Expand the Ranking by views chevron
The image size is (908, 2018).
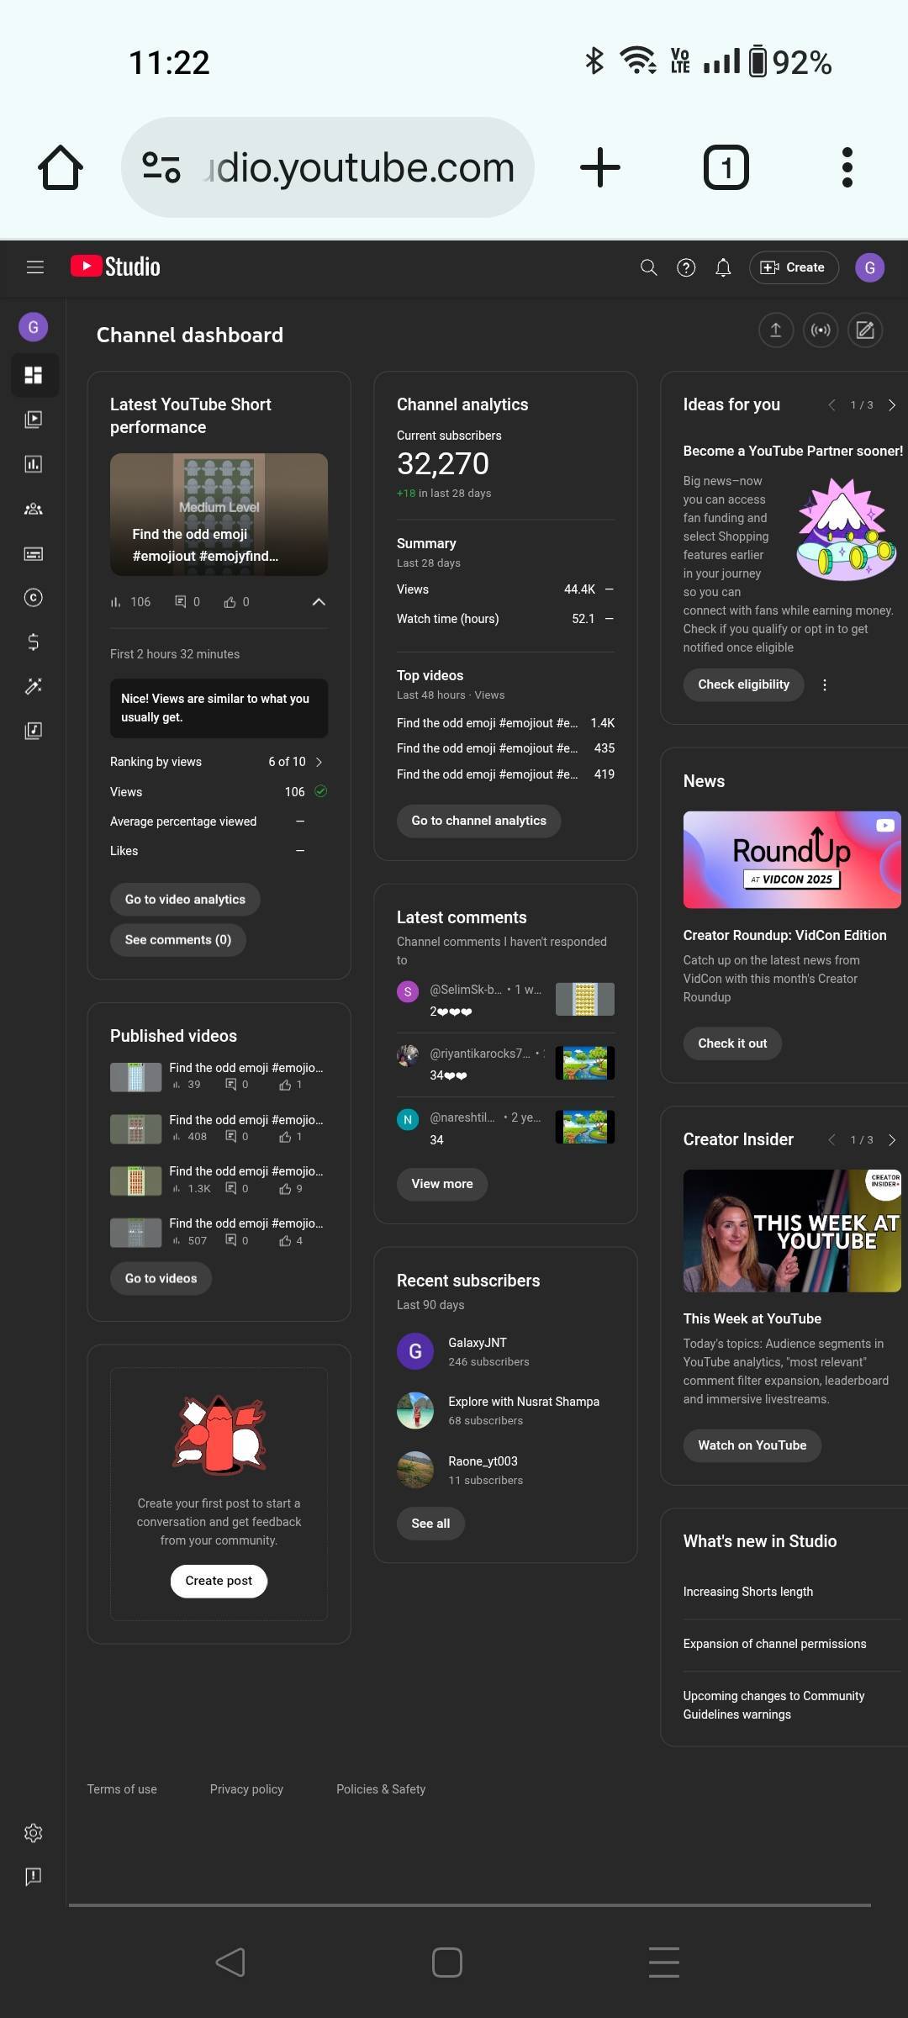[319, 762]
